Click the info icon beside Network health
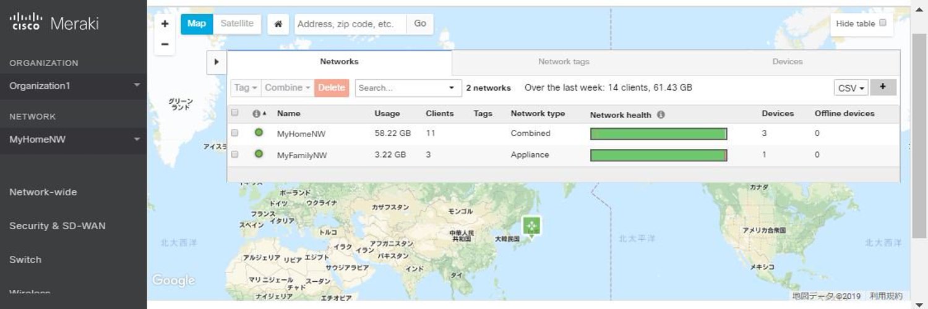 pyautogui.click(x=661, y=114)
